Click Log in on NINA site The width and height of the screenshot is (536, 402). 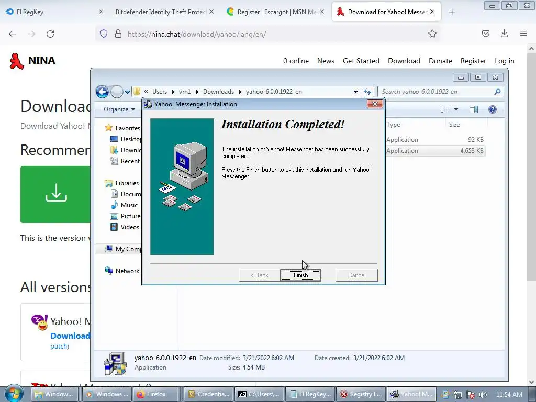click(x=504, y=61)
